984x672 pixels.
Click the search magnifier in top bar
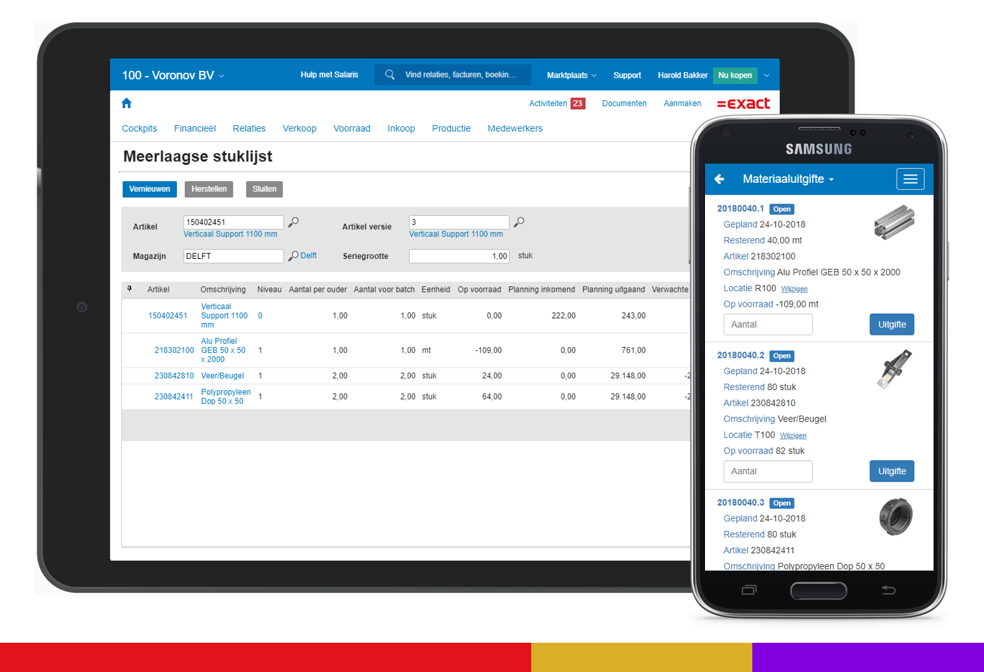coord(390,75)
